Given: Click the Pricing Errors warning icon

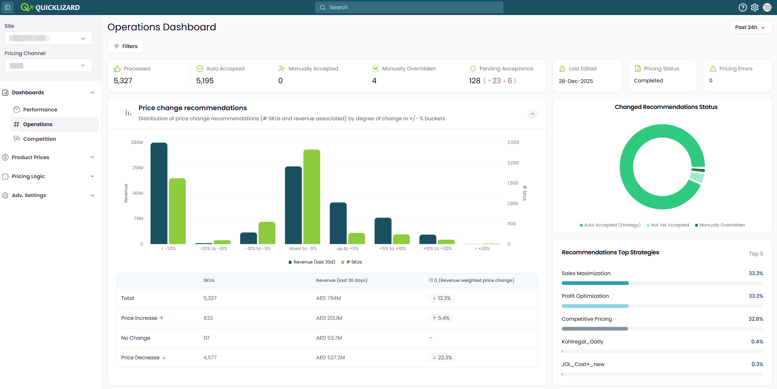Looking at the screenshot, I should click(x=713, y=69).
